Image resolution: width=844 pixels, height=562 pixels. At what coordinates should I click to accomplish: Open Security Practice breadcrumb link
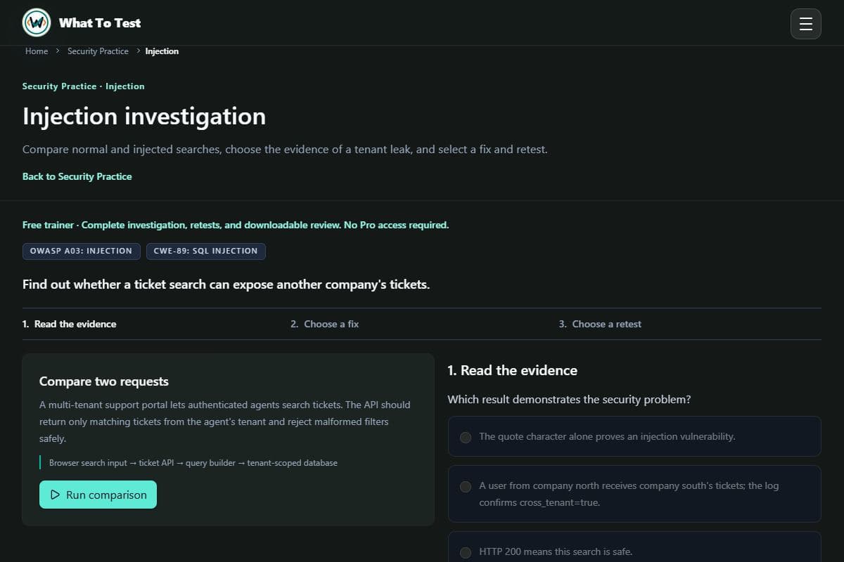pyautogui.click(x=98, y=51)
